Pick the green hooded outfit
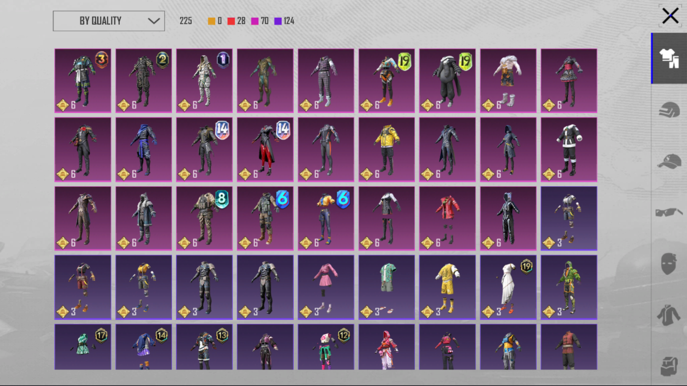The image size is (687, 386). tap(569, 287)
